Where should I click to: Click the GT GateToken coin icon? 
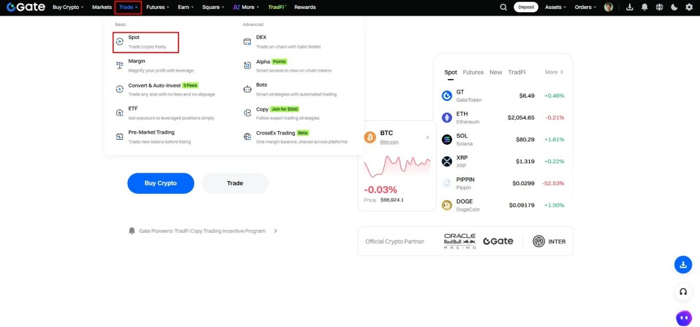(447, 96)
